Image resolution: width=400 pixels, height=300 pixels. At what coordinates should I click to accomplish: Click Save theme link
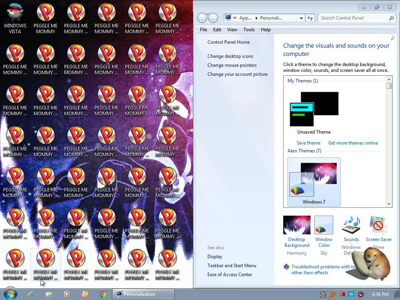coord(308,143)
